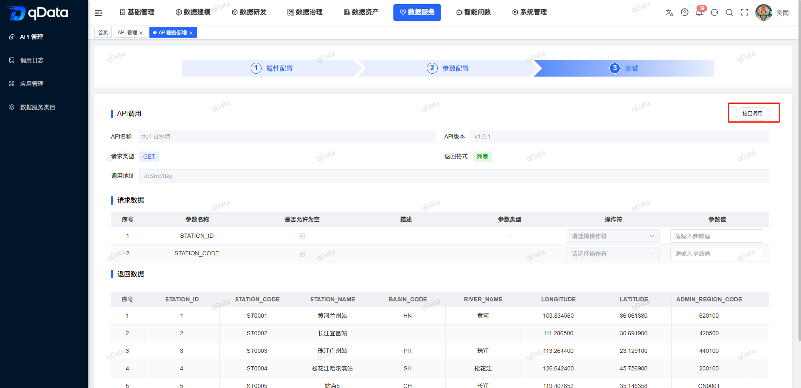Open 数据资产 top menu
801x388 pixels.
tap(361, 12)
